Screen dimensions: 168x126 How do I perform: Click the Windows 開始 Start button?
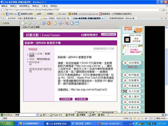7,123
